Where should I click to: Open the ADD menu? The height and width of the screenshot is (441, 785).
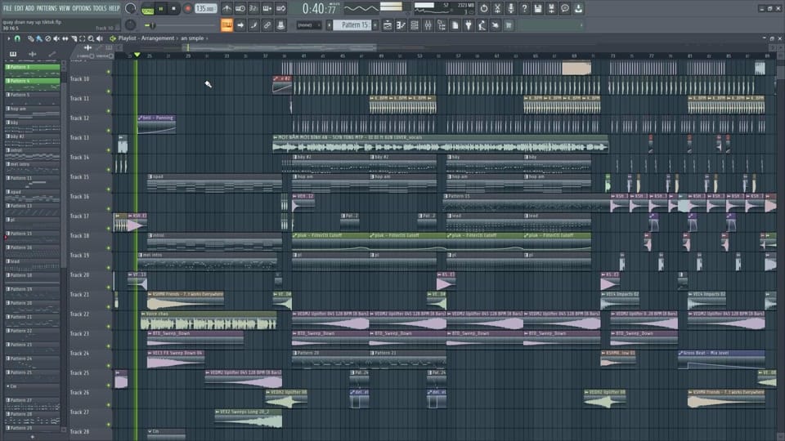pos(30,8)
